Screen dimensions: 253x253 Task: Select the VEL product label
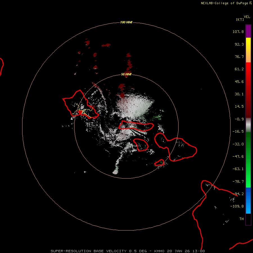[x=247, y=17]
